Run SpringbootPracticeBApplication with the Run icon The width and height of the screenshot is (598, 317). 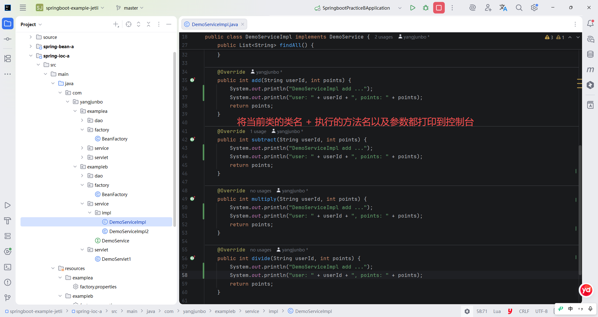click(413, 8)
